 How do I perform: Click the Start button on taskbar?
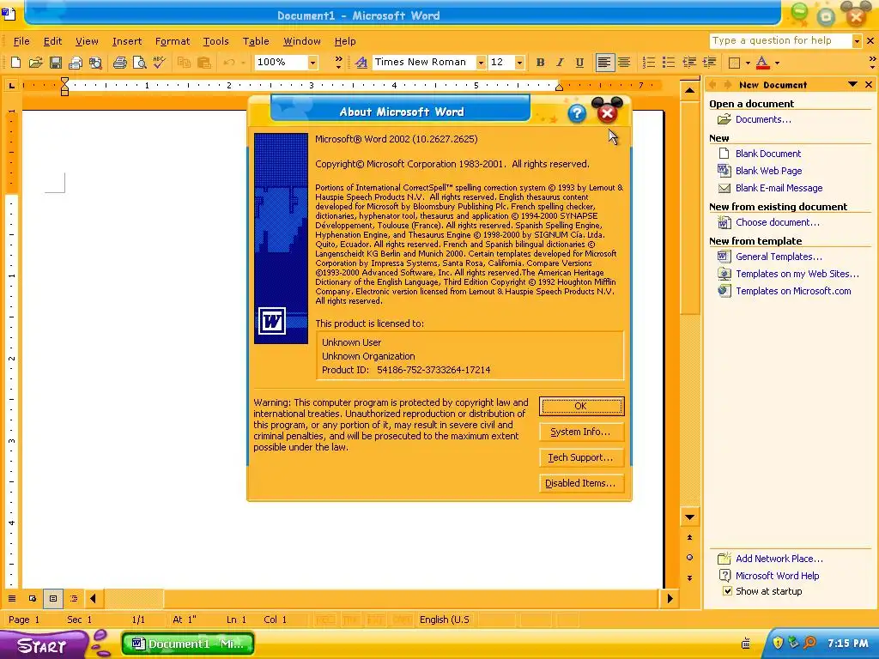pos(42,645)
